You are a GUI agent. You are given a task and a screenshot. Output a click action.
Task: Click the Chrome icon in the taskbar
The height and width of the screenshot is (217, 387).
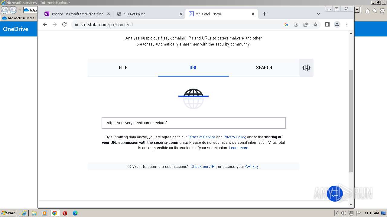55,213
